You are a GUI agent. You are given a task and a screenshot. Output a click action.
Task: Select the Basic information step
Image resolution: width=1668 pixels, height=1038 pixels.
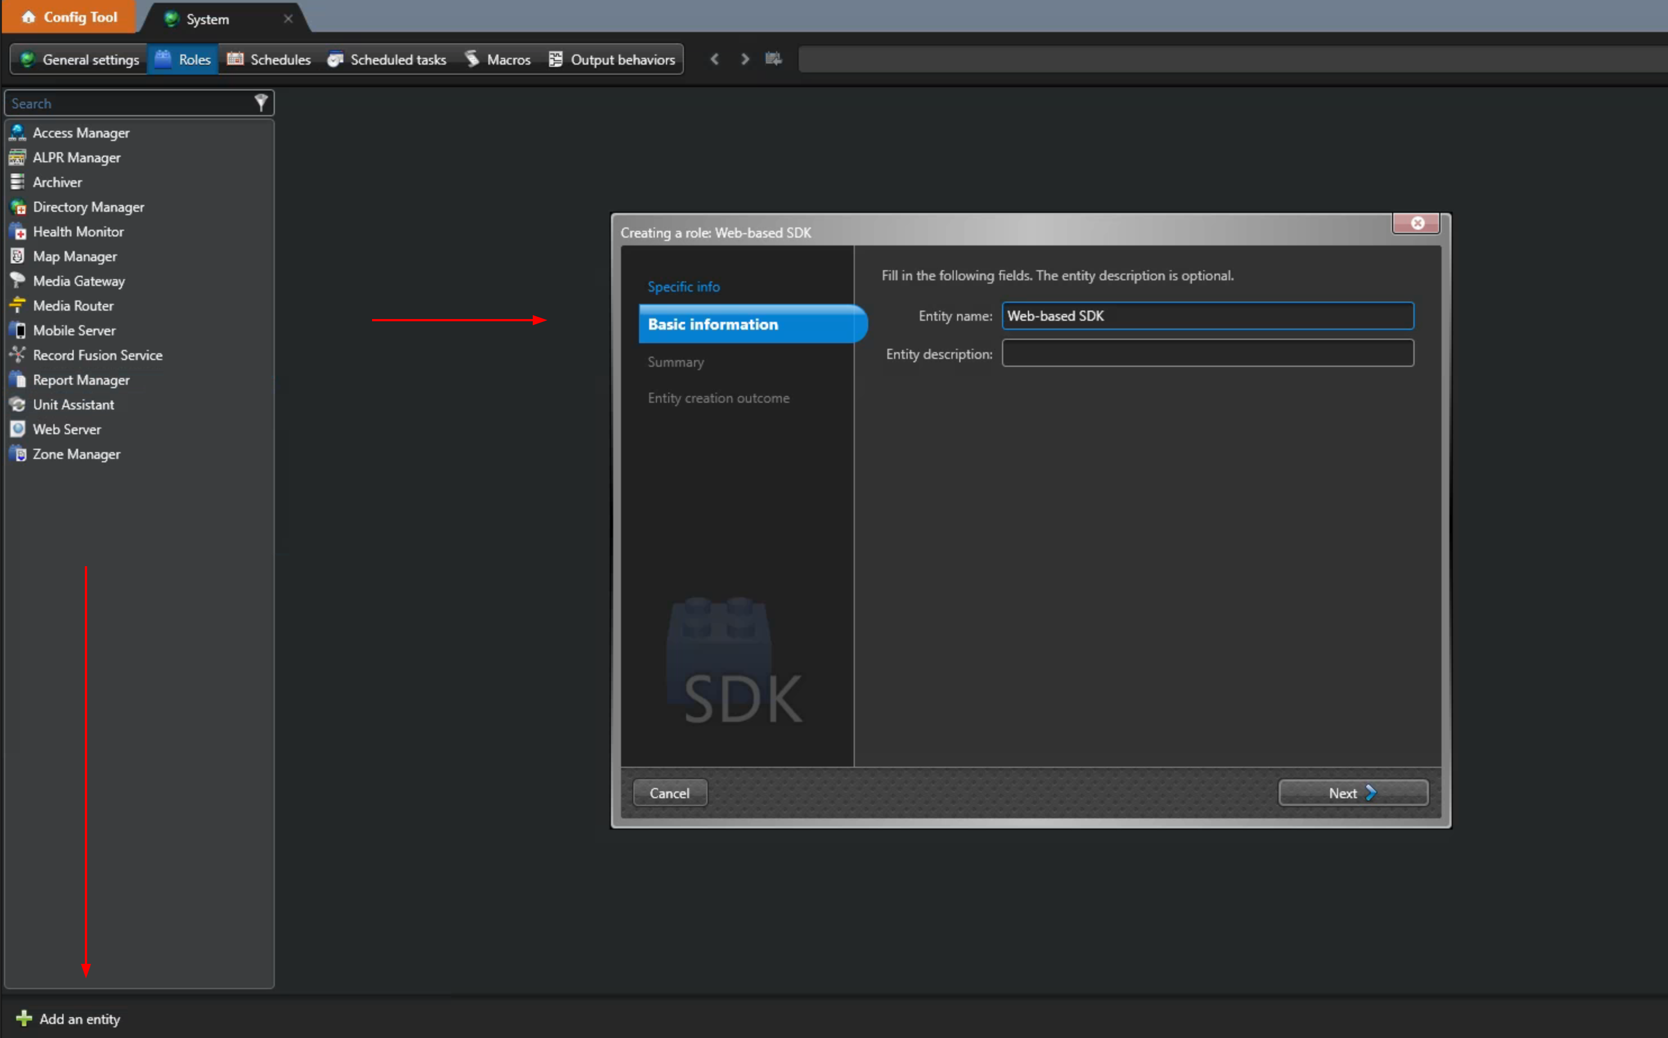pyautogui.click(x=752, y=324)
